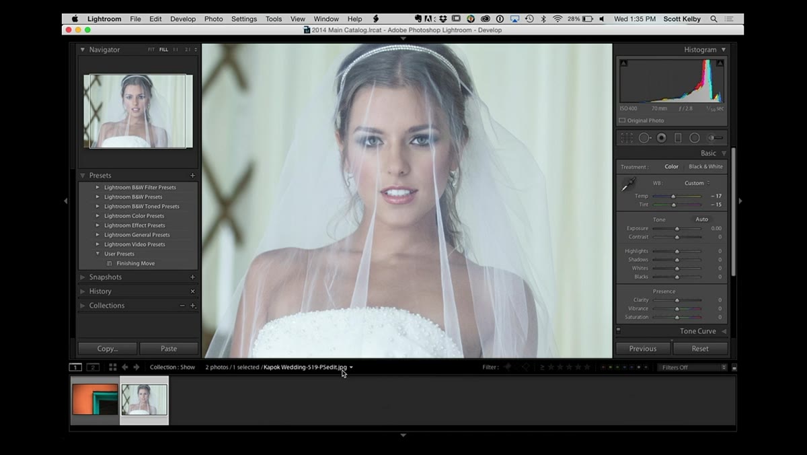The height and width of the screenshot is (455, 807).
Task: Click the Paste button
Action: pos(169,349)
